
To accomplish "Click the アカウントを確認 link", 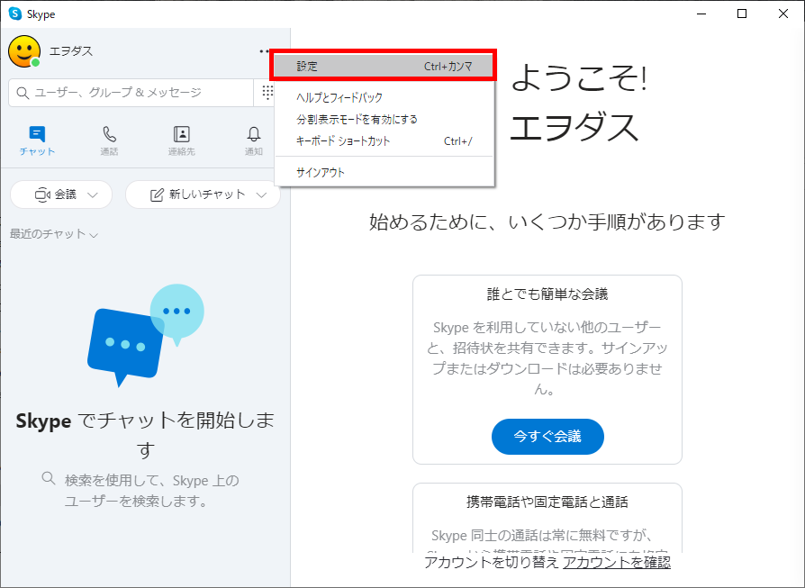I will tap(616, 562).
